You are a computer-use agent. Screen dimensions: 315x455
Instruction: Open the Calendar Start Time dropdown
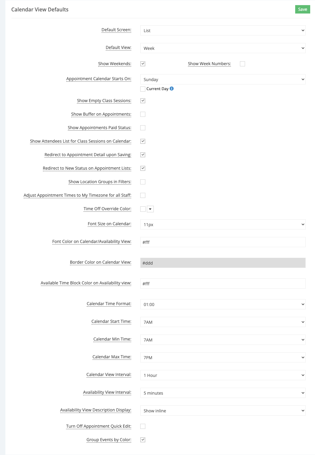(x=222, y=322)
